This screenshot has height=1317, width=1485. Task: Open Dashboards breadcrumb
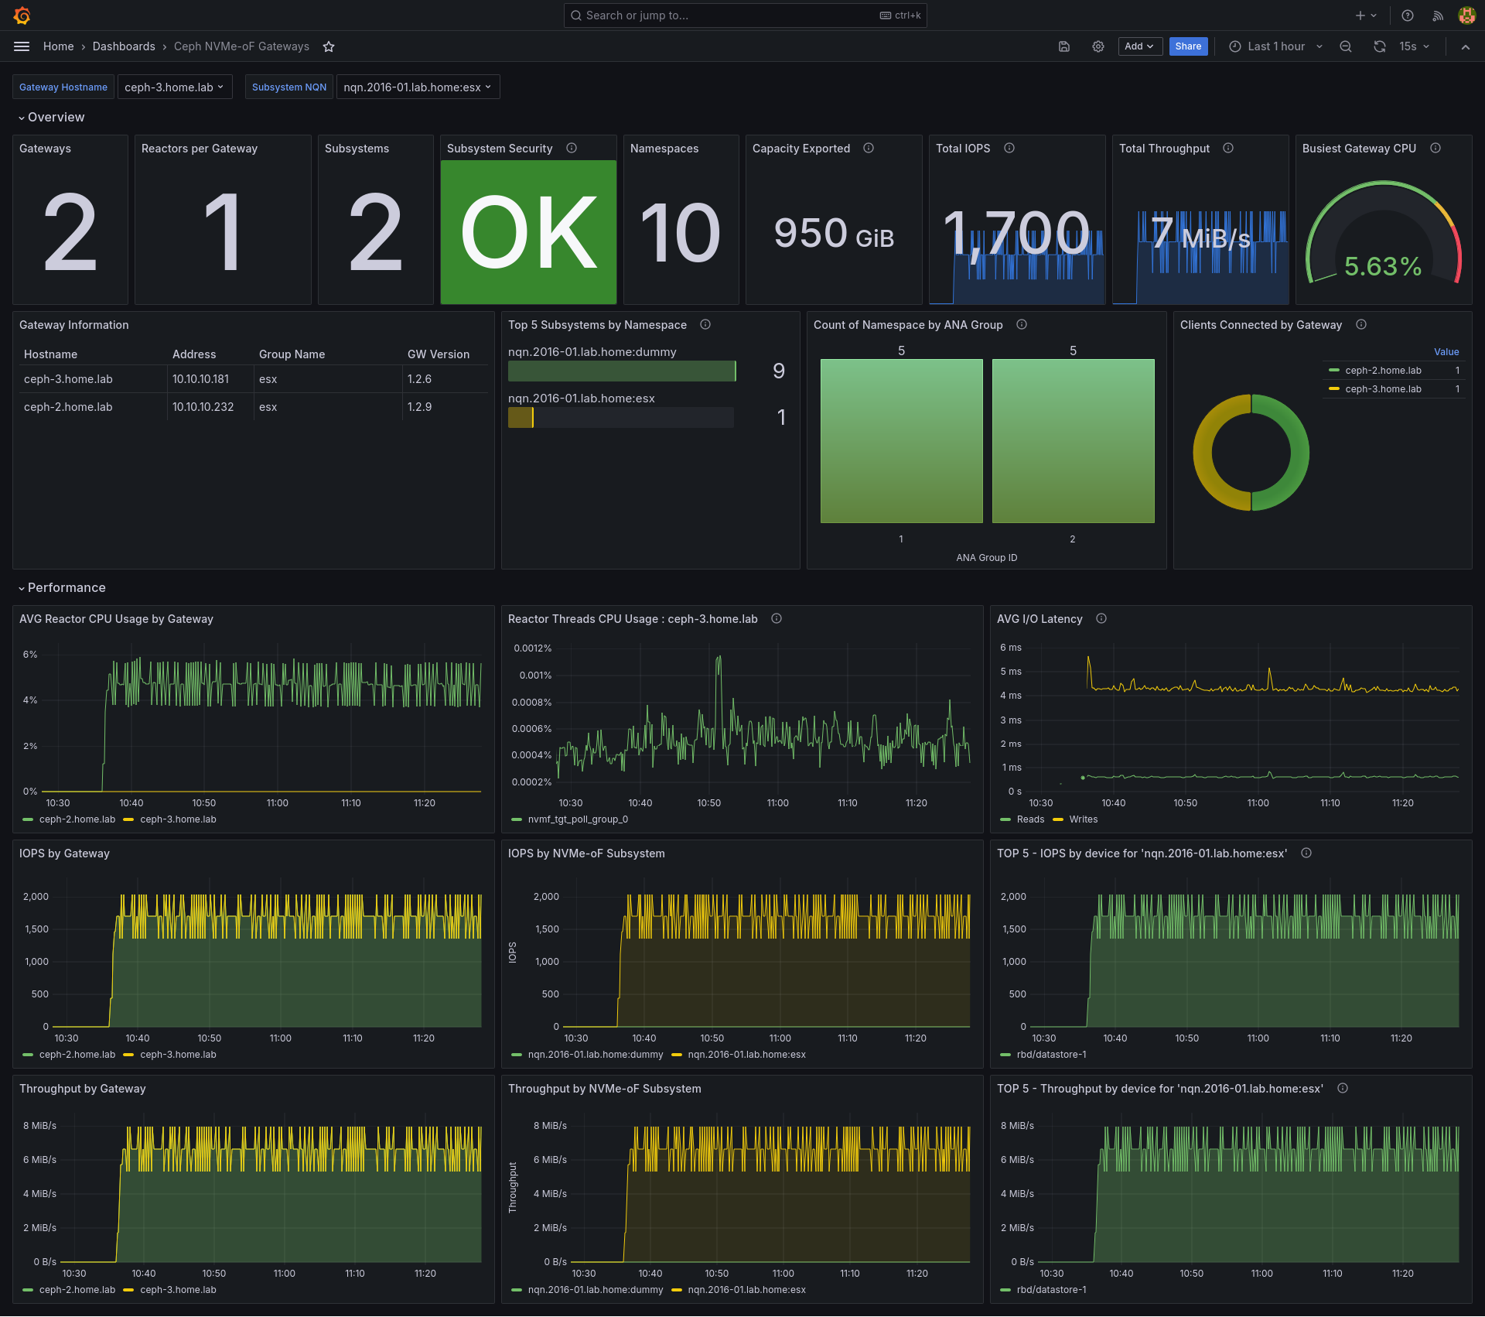tap(124, 46)
